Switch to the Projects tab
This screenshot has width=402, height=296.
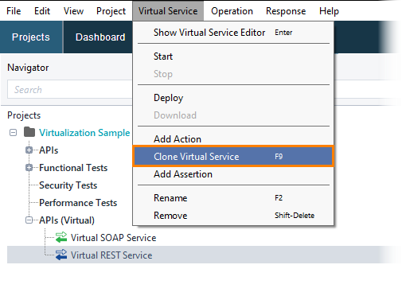pos(31,37)
